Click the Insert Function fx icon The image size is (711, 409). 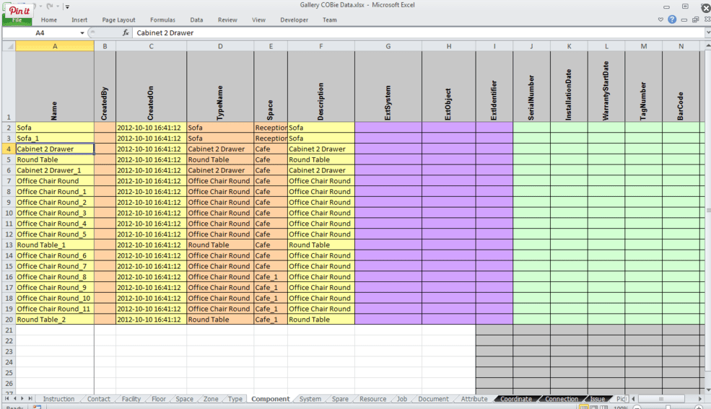tap(126, 33)
